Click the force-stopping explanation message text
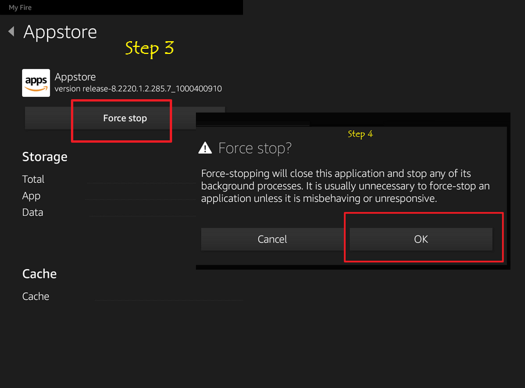 pos(345,186)
